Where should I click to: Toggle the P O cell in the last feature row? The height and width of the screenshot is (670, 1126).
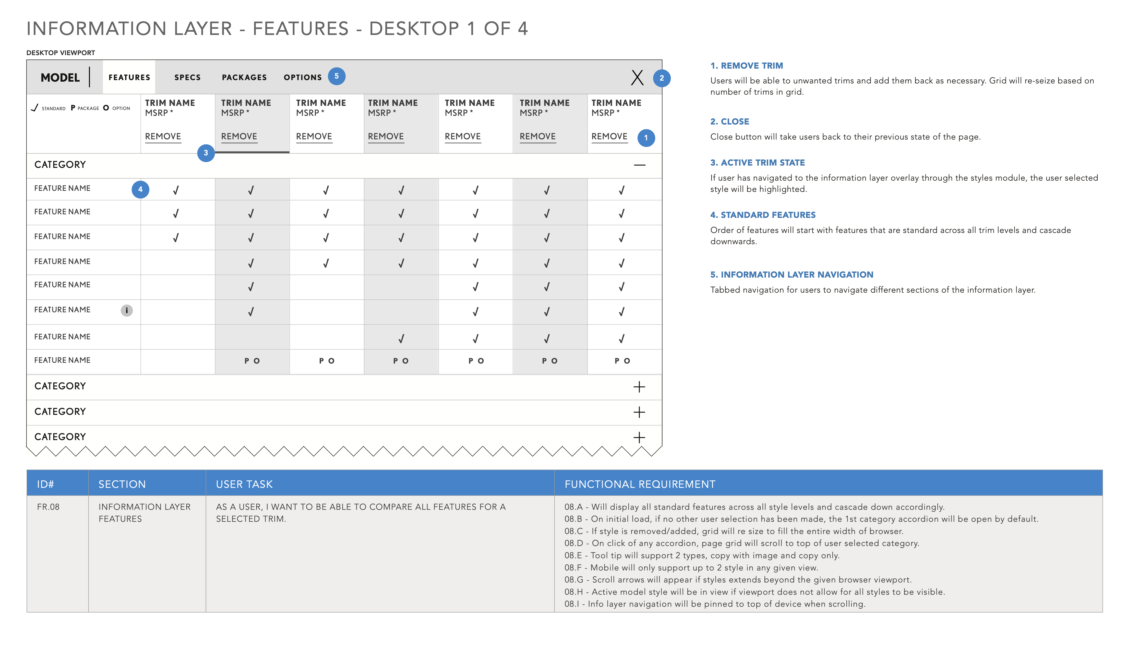coord(252,361)
